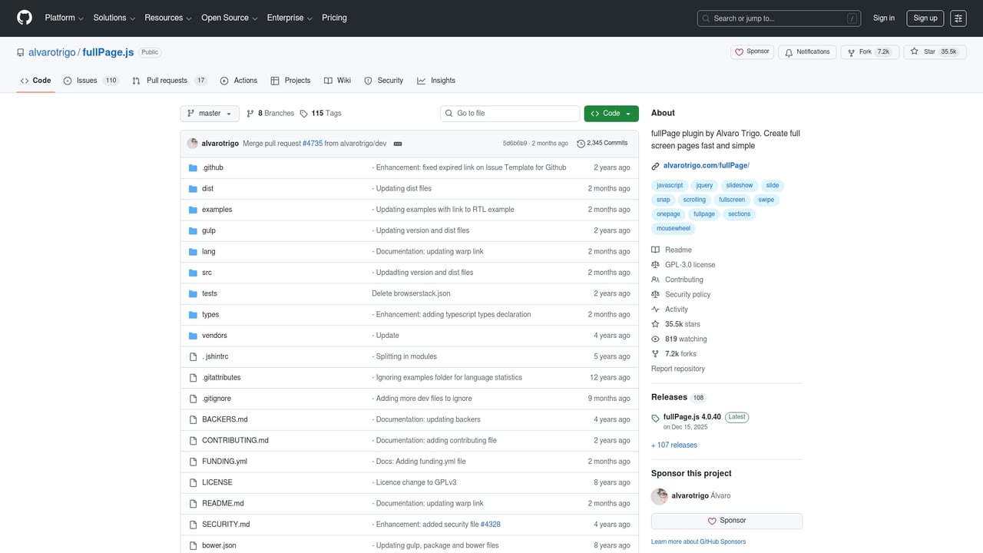Open the Insights graph icon
983x553 pixels.
(422, 80)
